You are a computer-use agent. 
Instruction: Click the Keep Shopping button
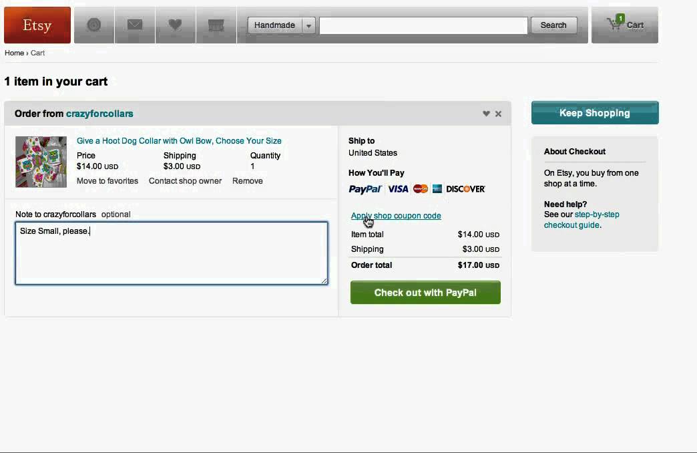pos(595,113)
